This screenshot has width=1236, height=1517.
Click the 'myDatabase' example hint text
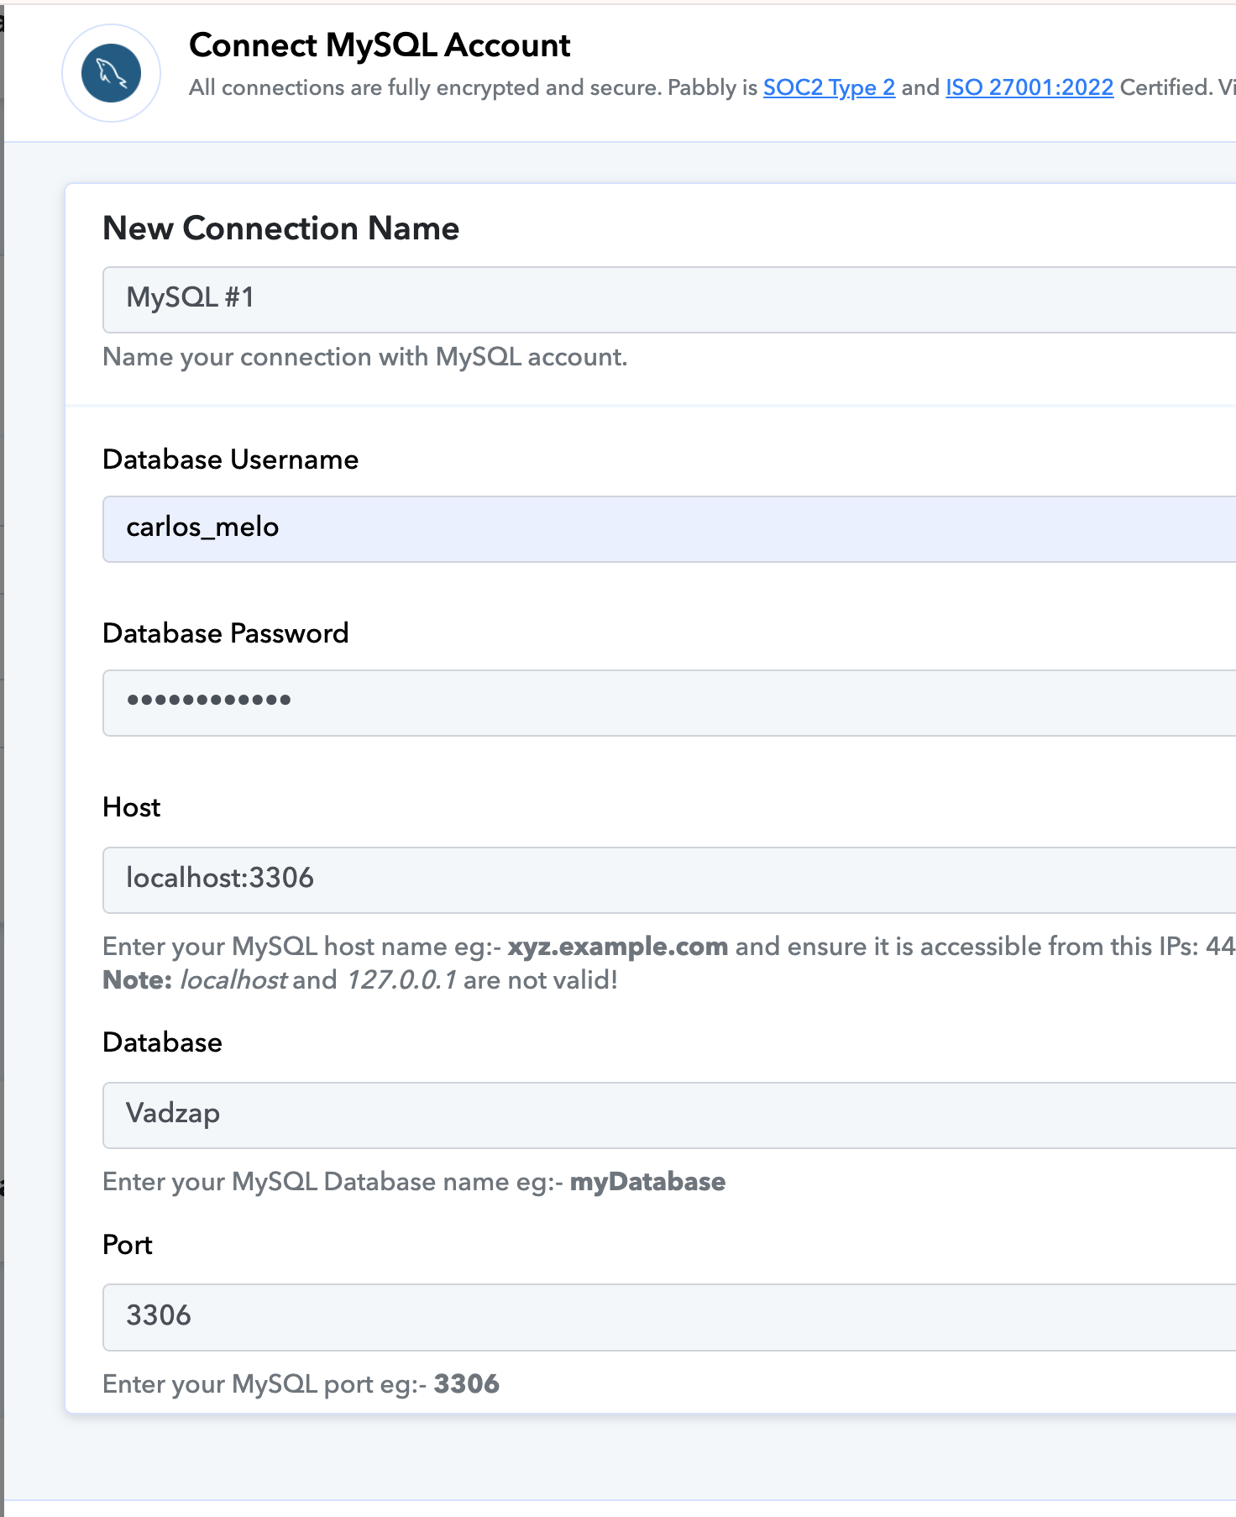[x=647, y=1182]
